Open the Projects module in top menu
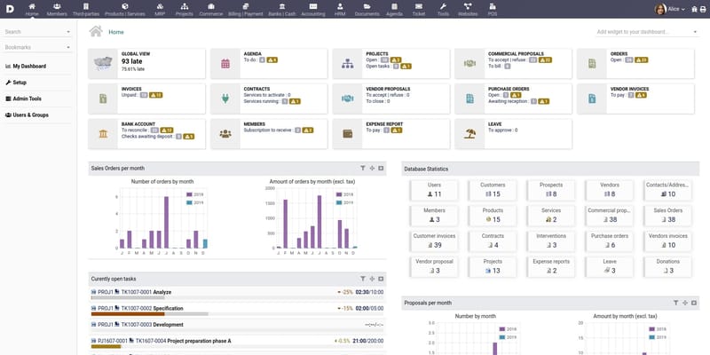710x355 pixels. click(x=185, y=10)
